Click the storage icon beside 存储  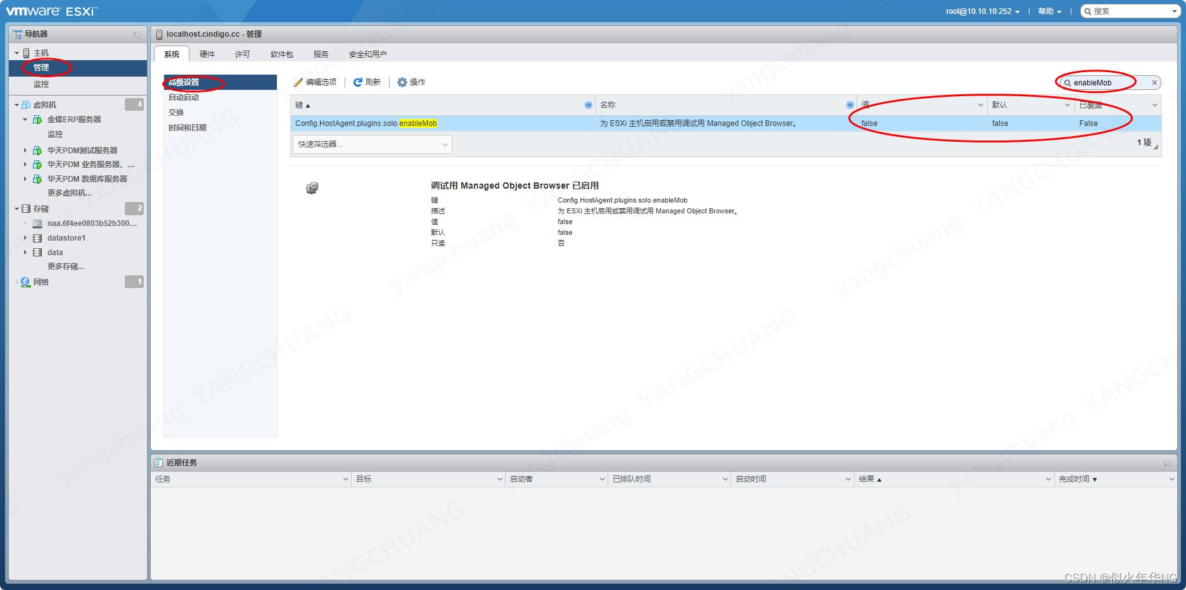tap(26, 209)
